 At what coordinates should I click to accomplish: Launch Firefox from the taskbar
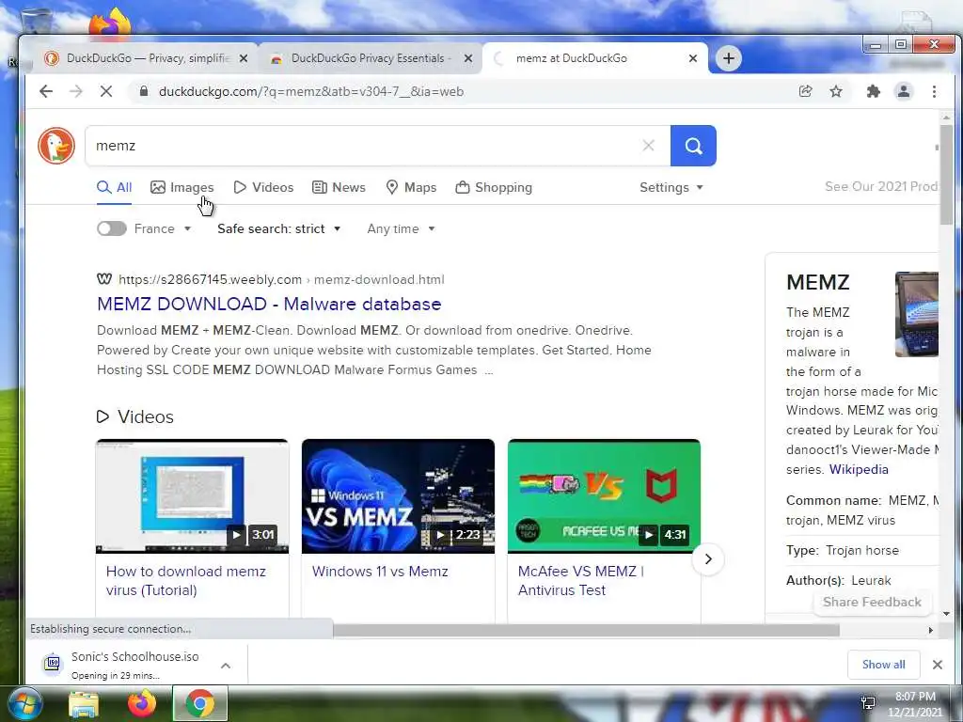click(x=142, y=703)
